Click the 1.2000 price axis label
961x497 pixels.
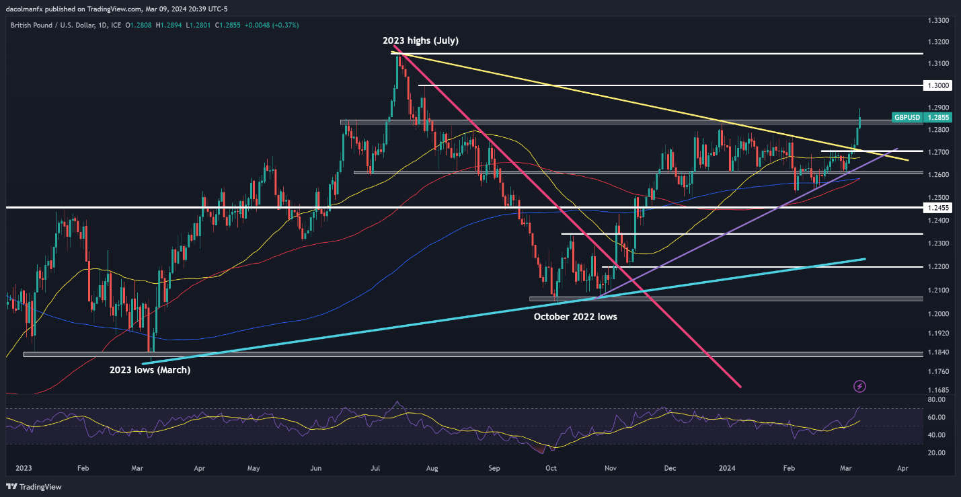[937, 314]
